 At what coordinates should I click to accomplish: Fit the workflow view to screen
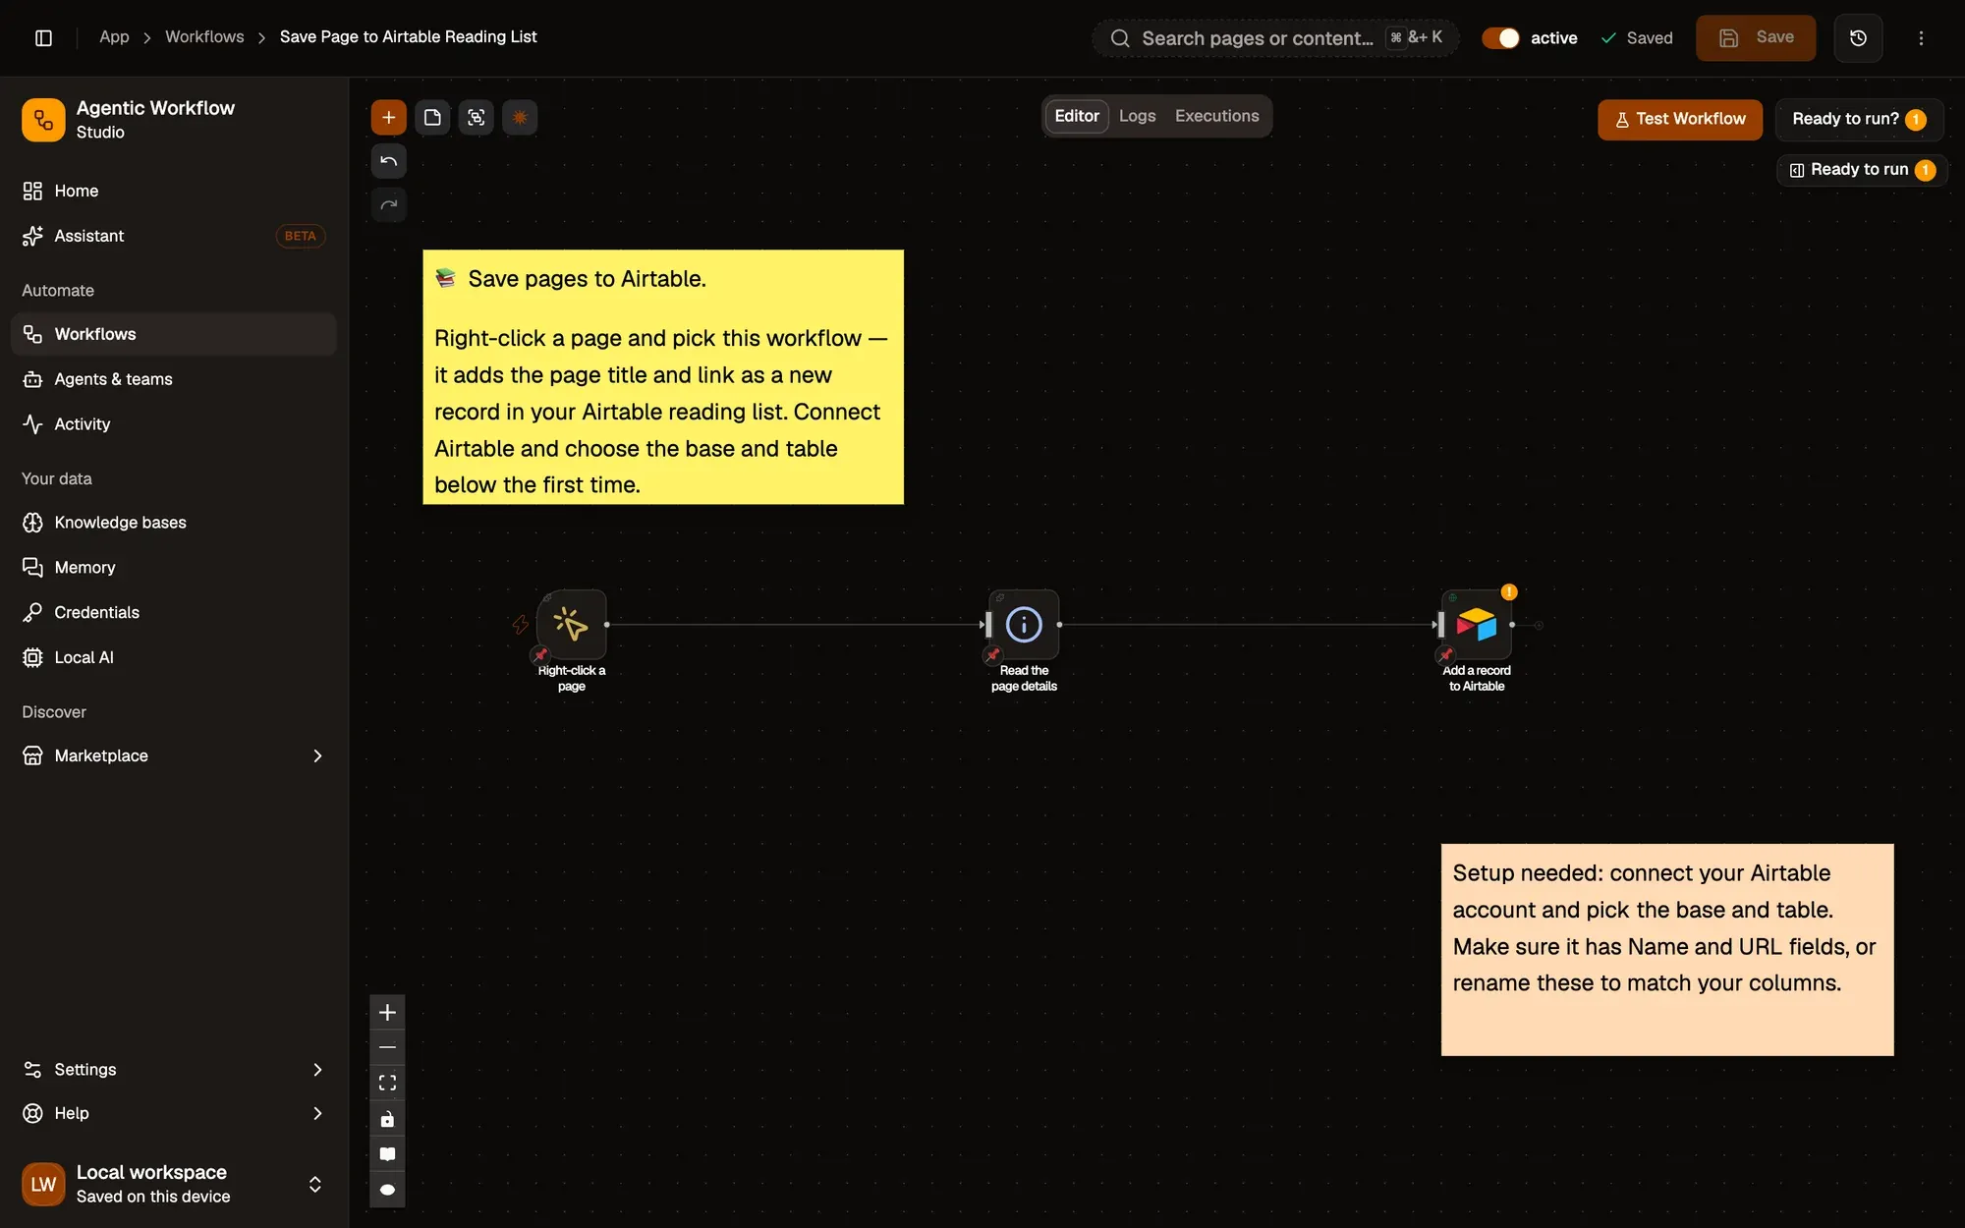387,1083
